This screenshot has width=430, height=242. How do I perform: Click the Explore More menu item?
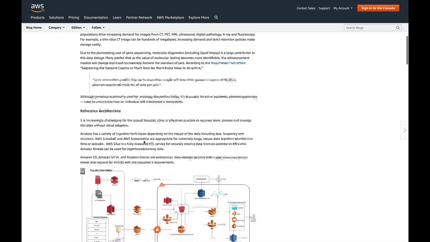[x=199, y=17]
